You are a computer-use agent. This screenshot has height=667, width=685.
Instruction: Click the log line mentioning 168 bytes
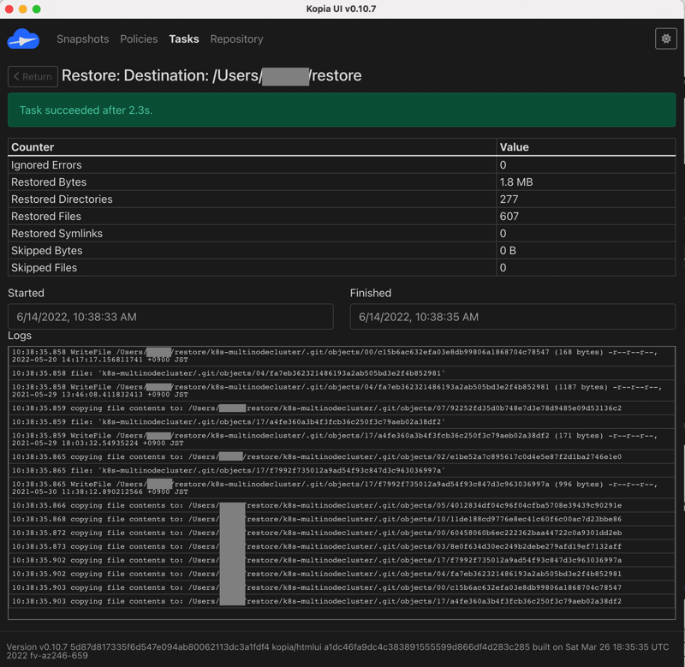click(342, 355)
